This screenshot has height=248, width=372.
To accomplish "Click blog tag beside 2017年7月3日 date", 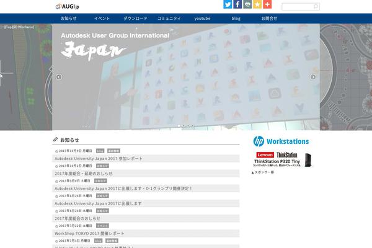I will pos(98,241).
